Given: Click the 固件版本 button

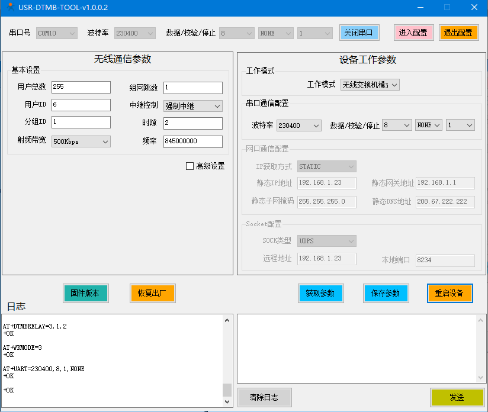Looking at the screenshot, I should 85,293.
